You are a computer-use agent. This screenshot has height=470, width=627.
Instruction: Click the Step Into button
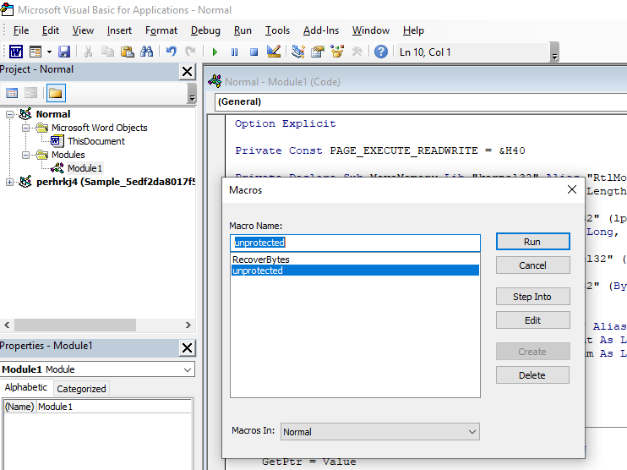pos(532,297)
